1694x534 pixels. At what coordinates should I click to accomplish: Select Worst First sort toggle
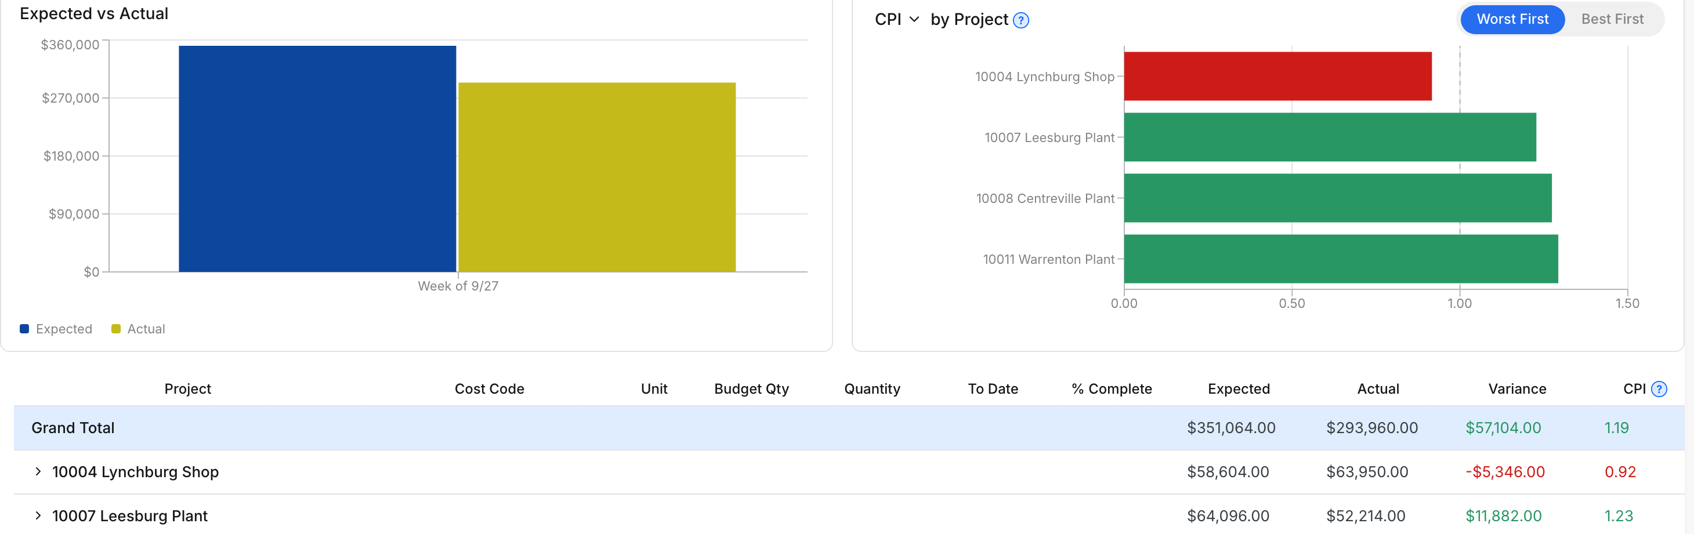pos(1512,19)
